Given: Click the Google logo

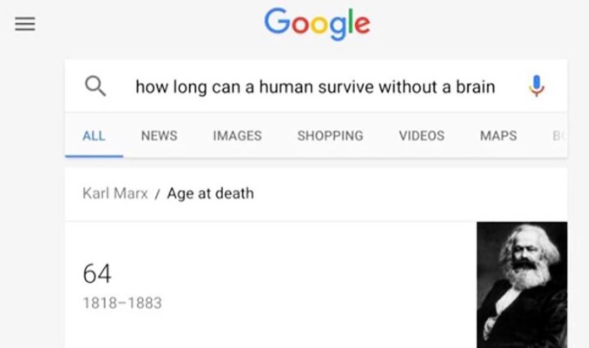Looking at the screenshot, I should point(317,23).
